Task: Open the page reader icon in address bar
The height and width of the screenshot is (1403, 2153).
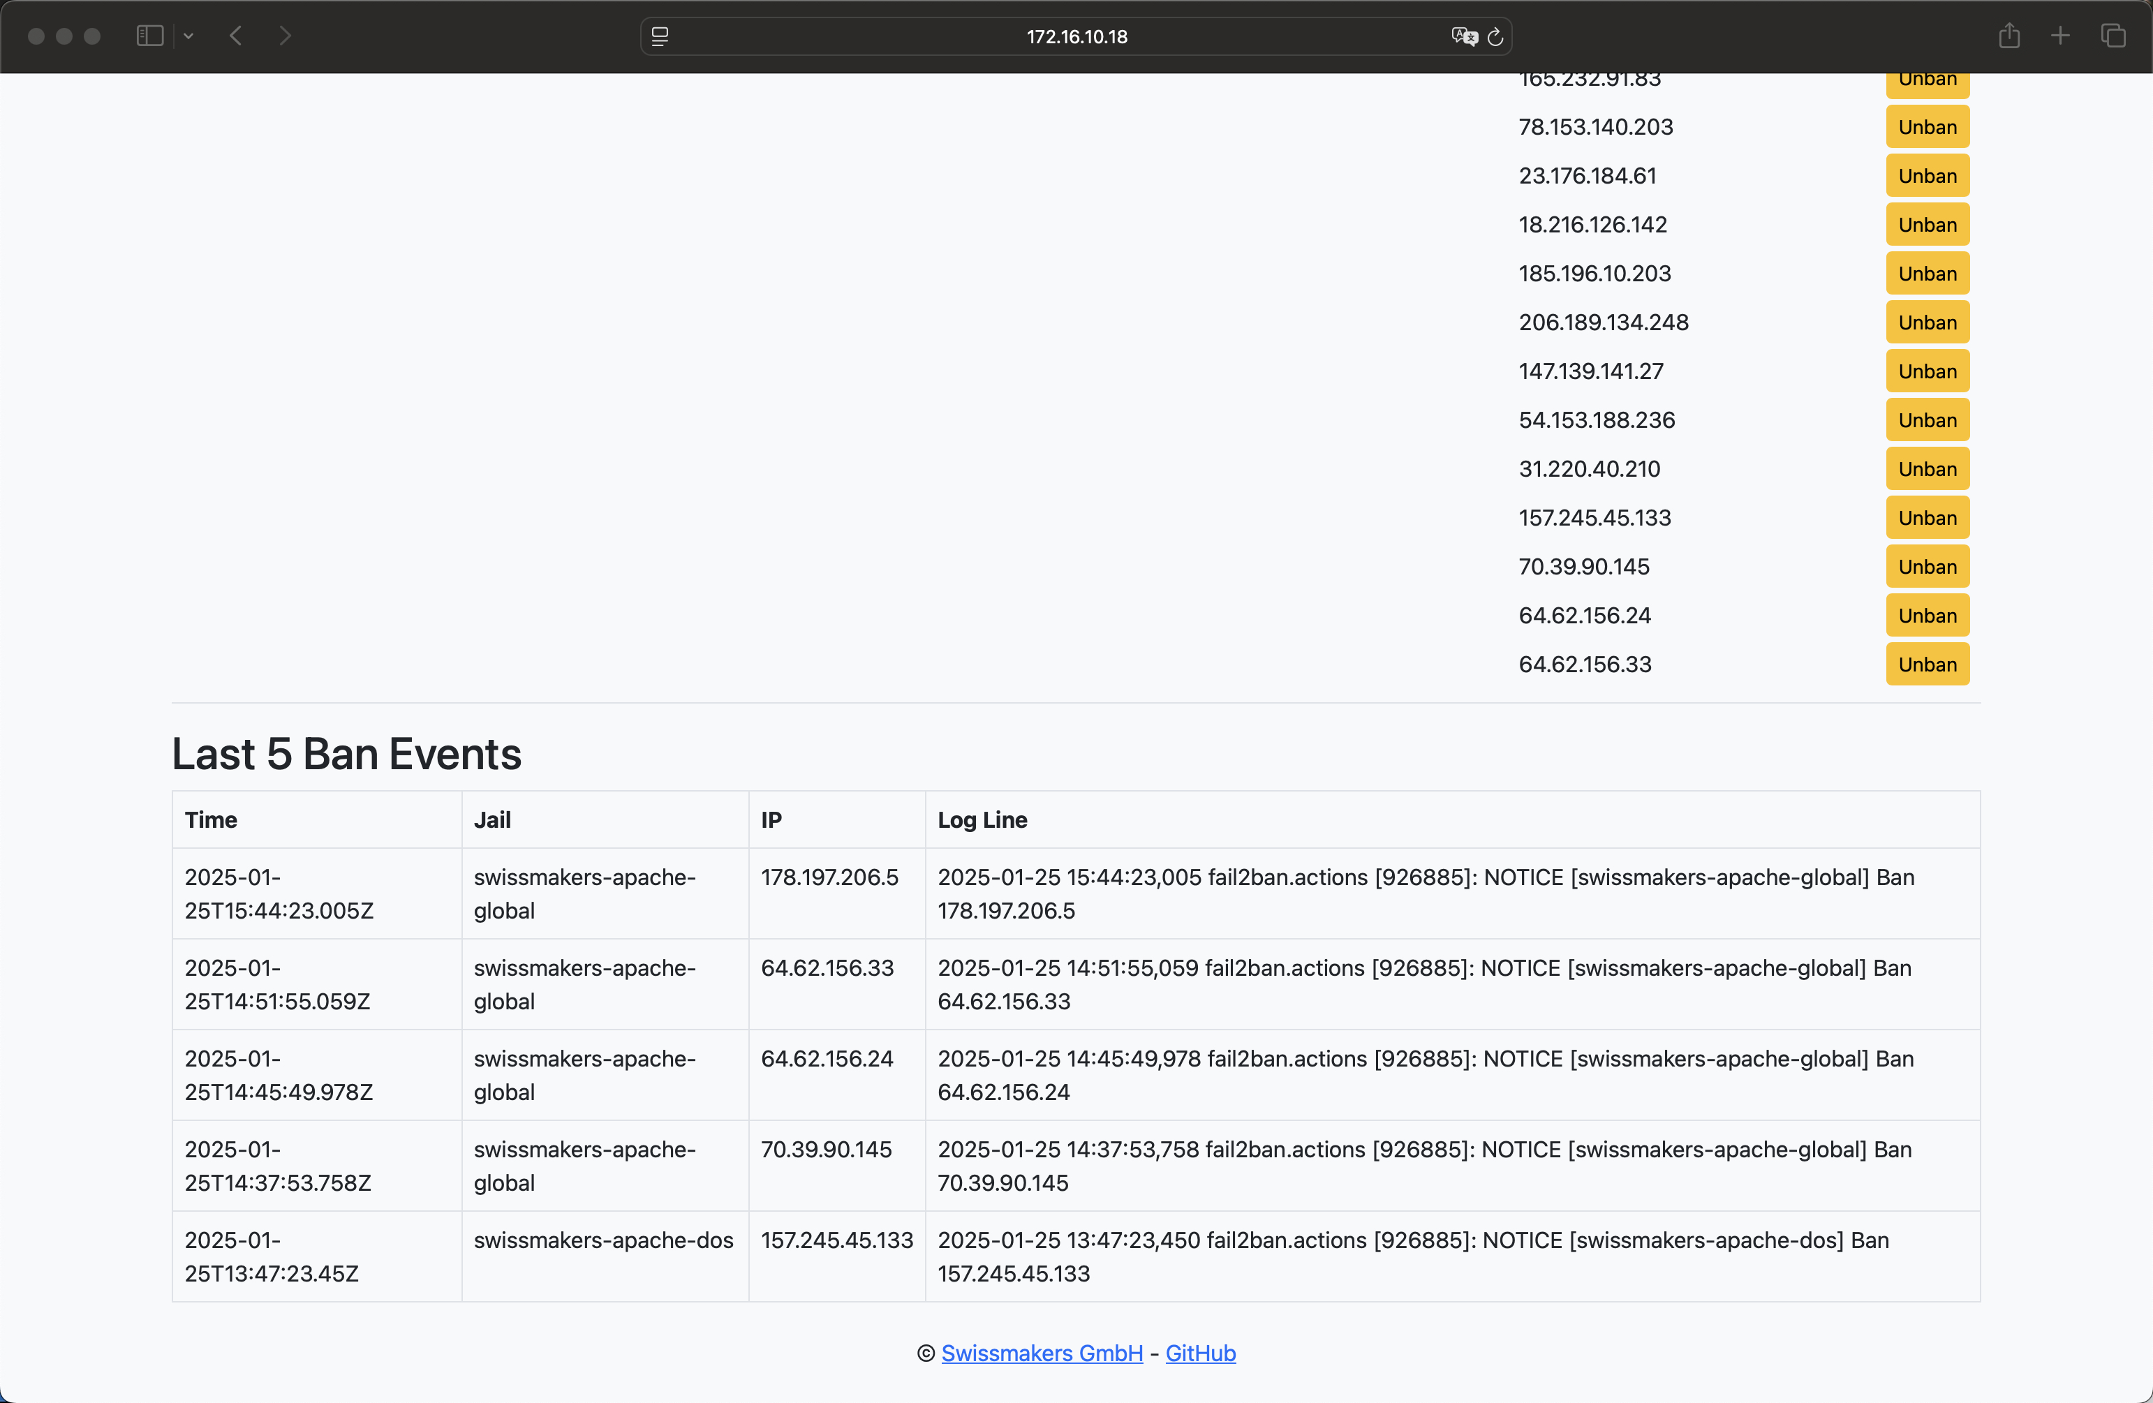Action: (x=660, y=36)
